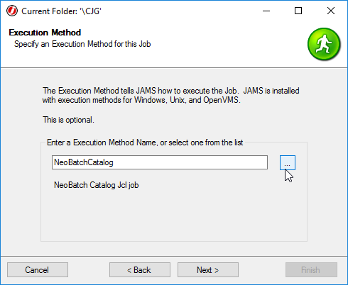Cancel the job wizard
This screenshot has width=348, height=285.
(38, 270)
